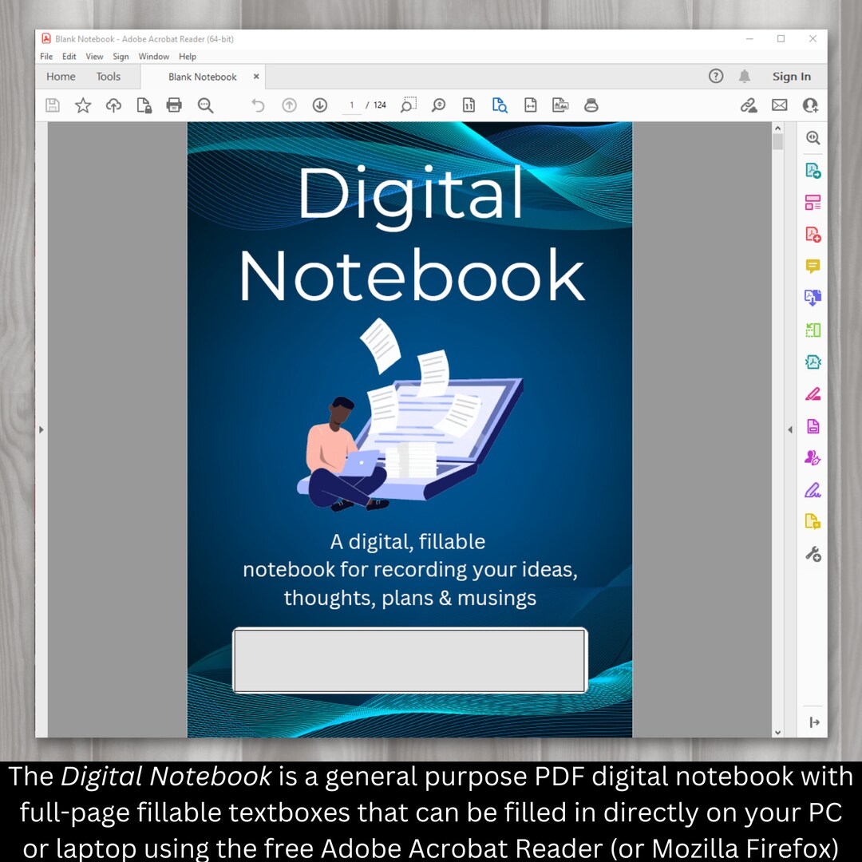The image size is (862, 862).
Task: Click the Sign In link
Action: tap(791, 76)
